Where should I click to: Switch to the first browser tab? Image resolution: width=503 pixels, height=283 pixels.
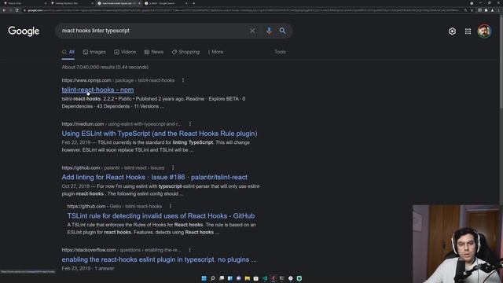coord(24,3)
